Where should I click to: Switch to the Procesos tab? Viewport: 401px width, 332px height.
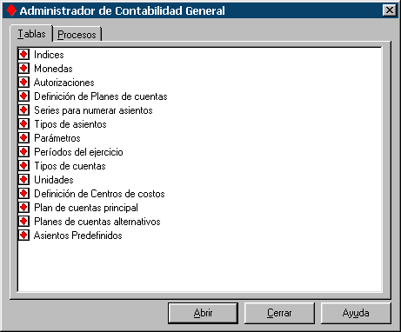coord(77,35)
